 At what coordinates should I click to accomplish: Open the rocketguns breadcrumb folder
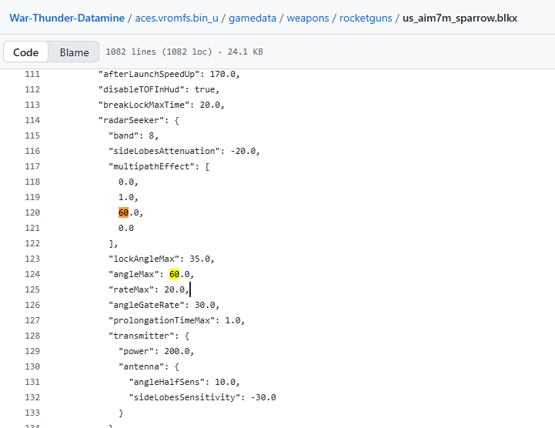tap(366, 17)
